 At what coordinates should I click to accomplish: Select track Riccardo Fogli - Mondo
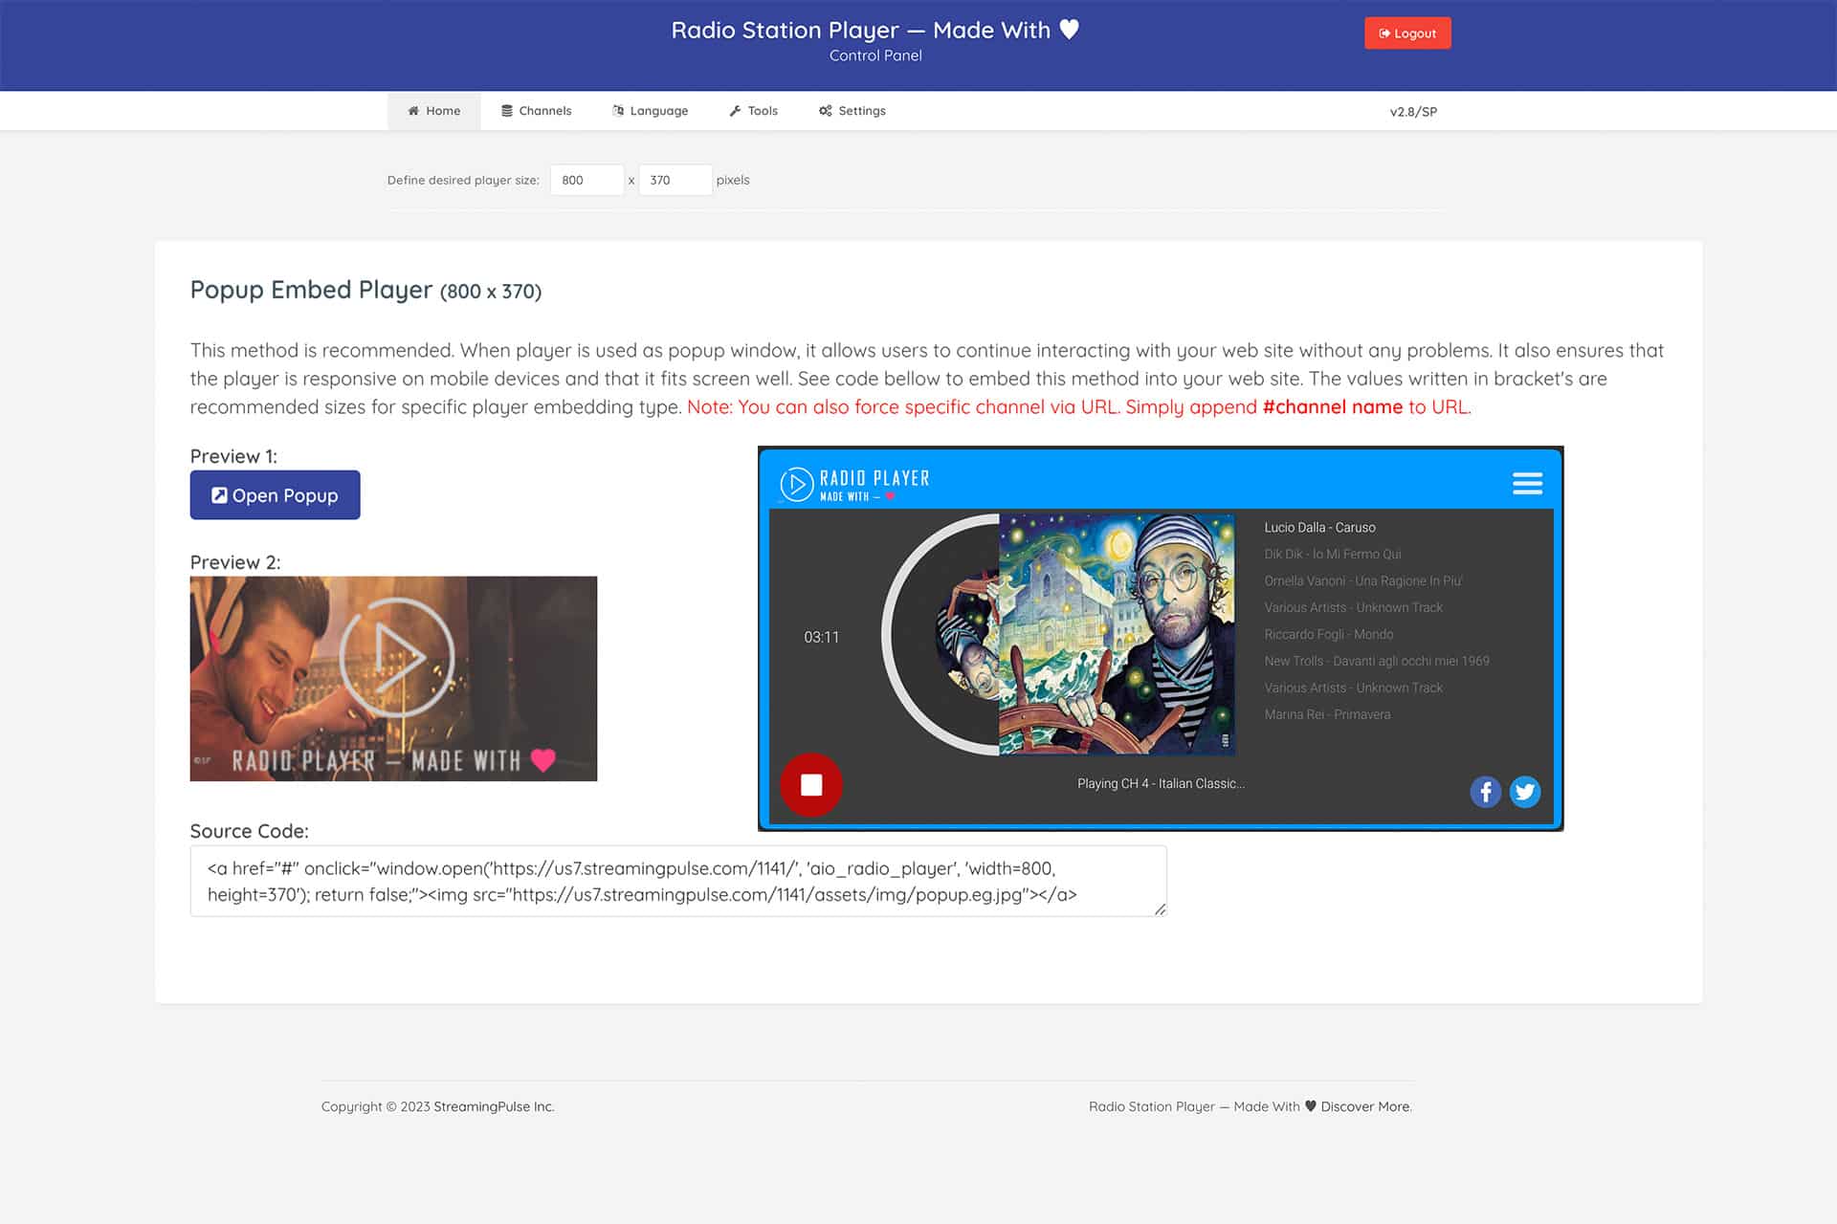click(1328, 634)
